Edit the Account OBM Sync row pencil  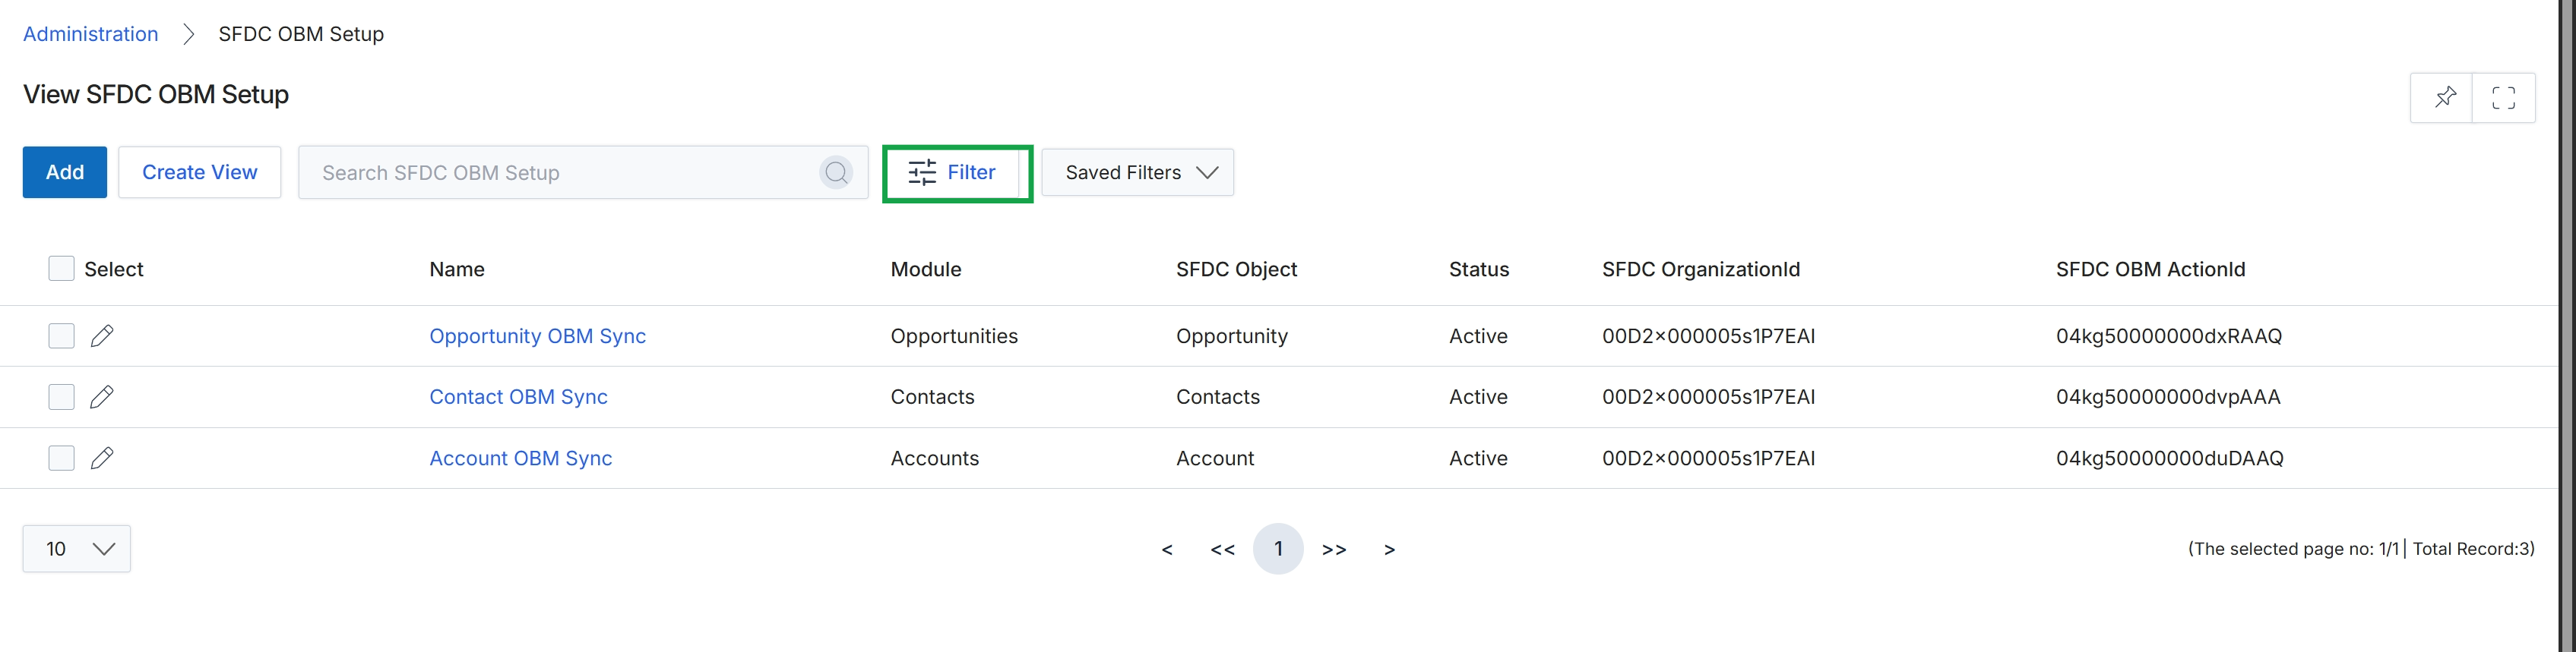point(102,457)
